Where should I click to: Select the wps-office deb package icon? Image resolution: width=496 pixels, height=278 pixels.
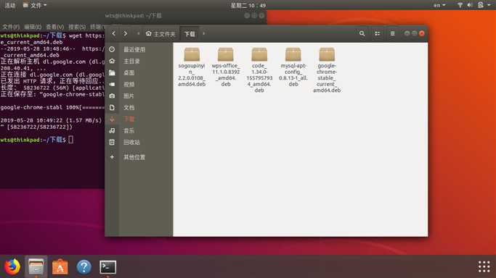click(226, 54)
